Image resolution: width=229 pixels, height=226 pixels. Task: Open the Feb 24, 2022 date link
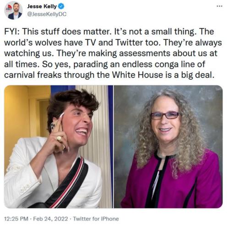click(50, 219)
